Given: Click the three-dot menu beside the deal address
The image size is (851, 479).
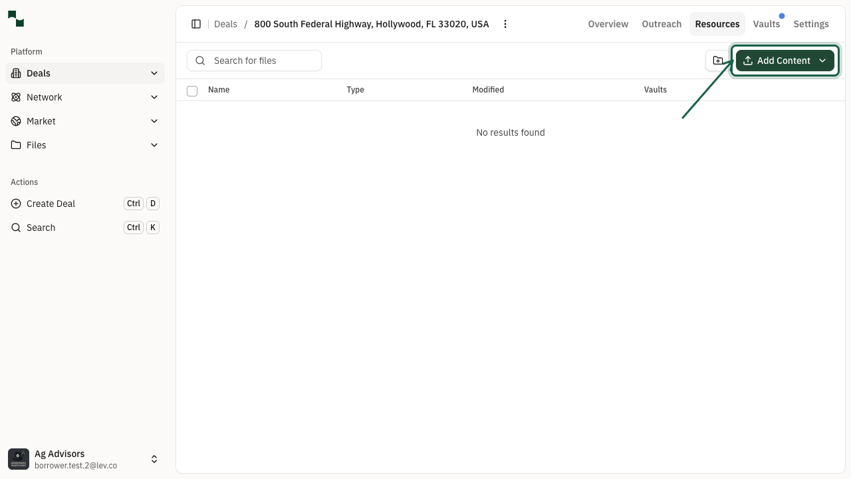Looking at the screenshot, I should tap(505, 24).
